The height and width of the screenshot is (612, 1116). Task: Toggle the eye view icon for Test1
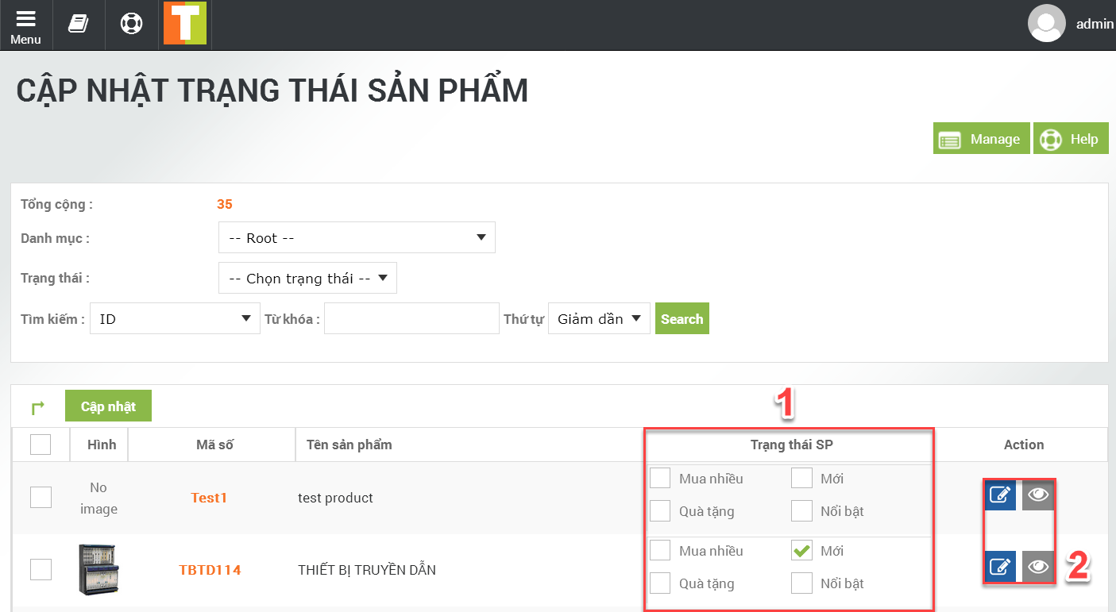pos(1038,495)
